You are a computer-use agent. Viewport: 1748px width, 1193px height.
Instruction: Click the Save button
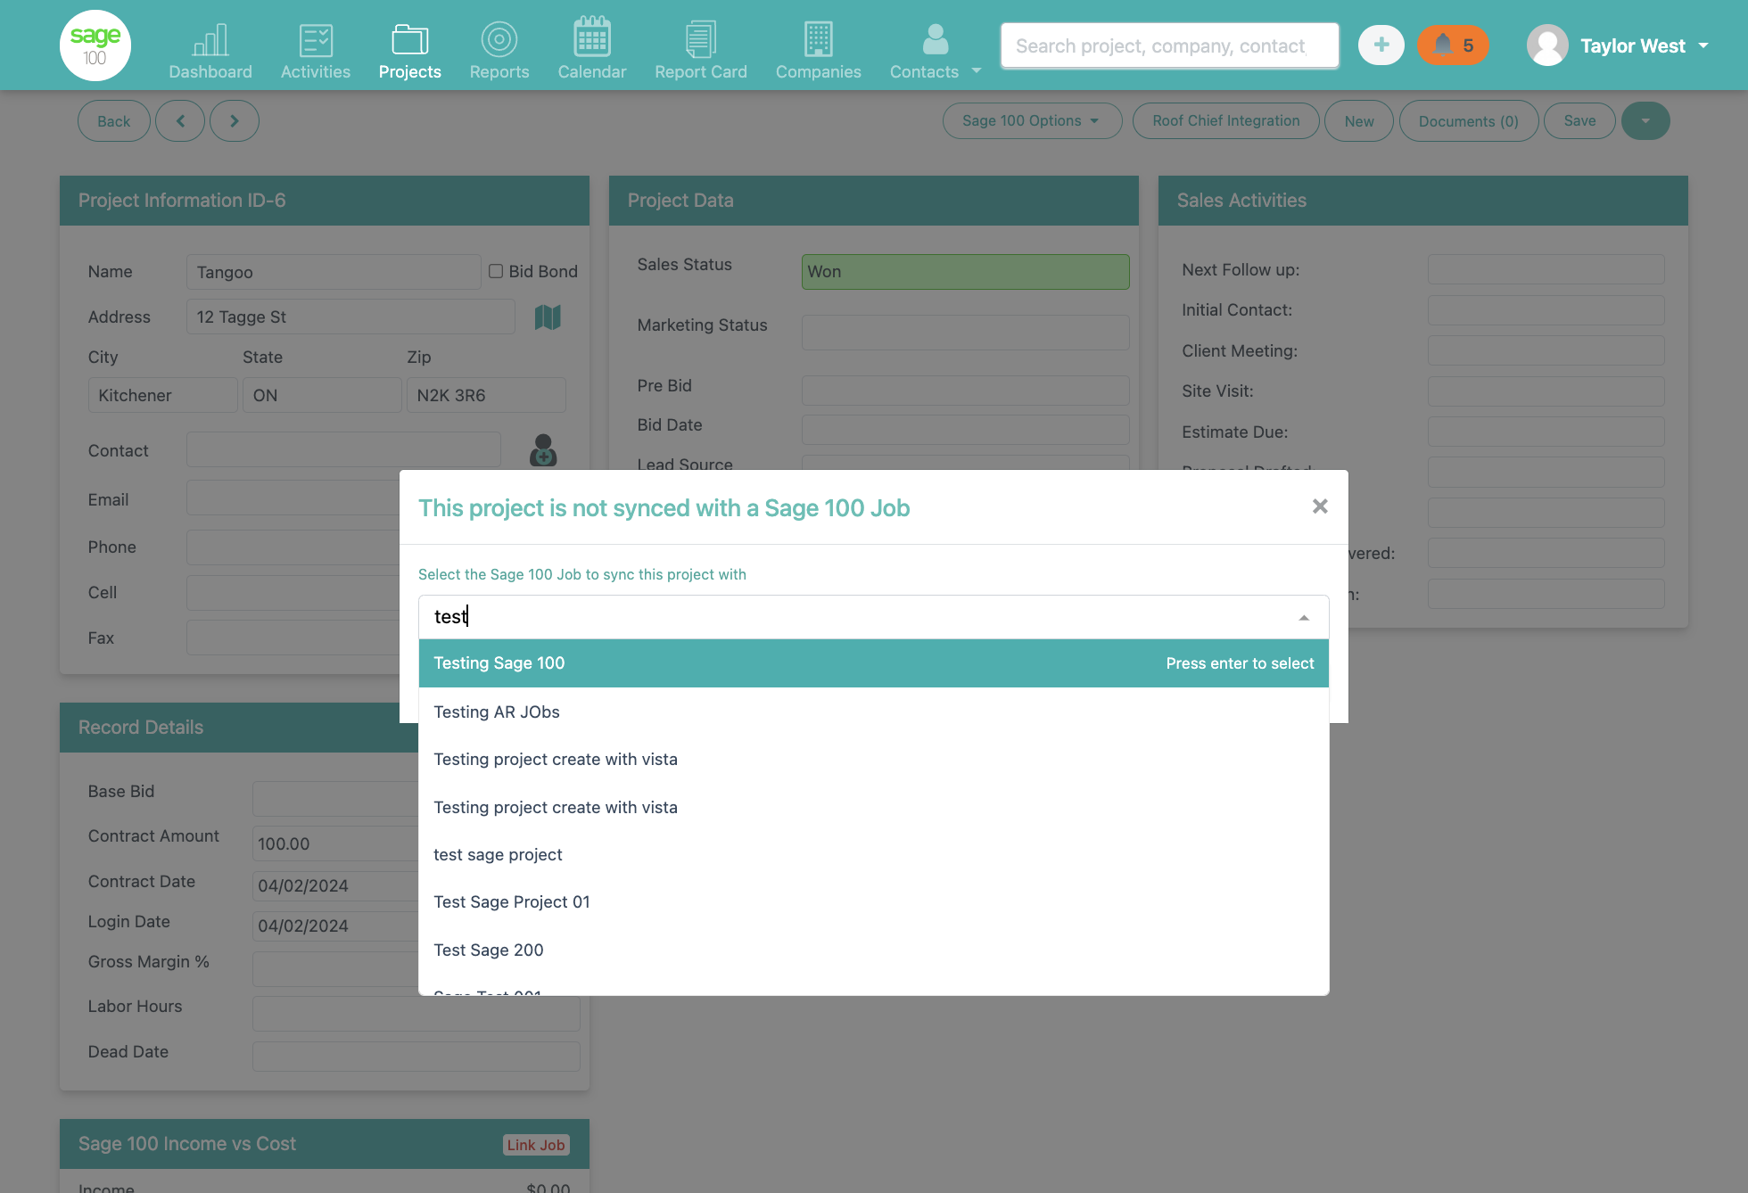click(x=1579, y=121)
